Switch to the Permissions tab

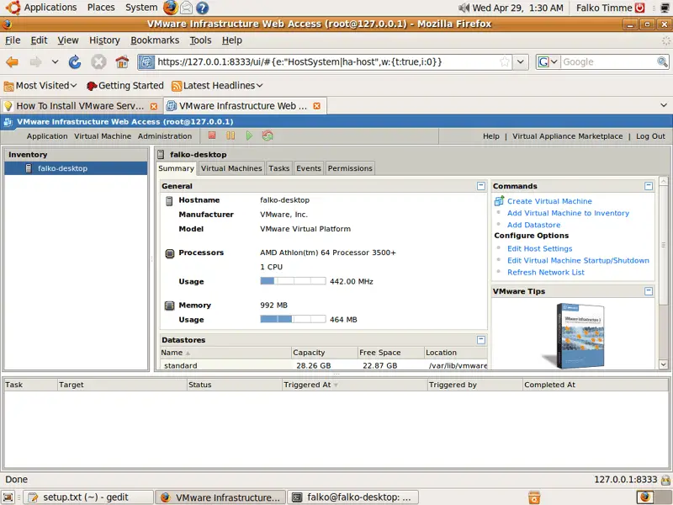click(x=350, y=168)
